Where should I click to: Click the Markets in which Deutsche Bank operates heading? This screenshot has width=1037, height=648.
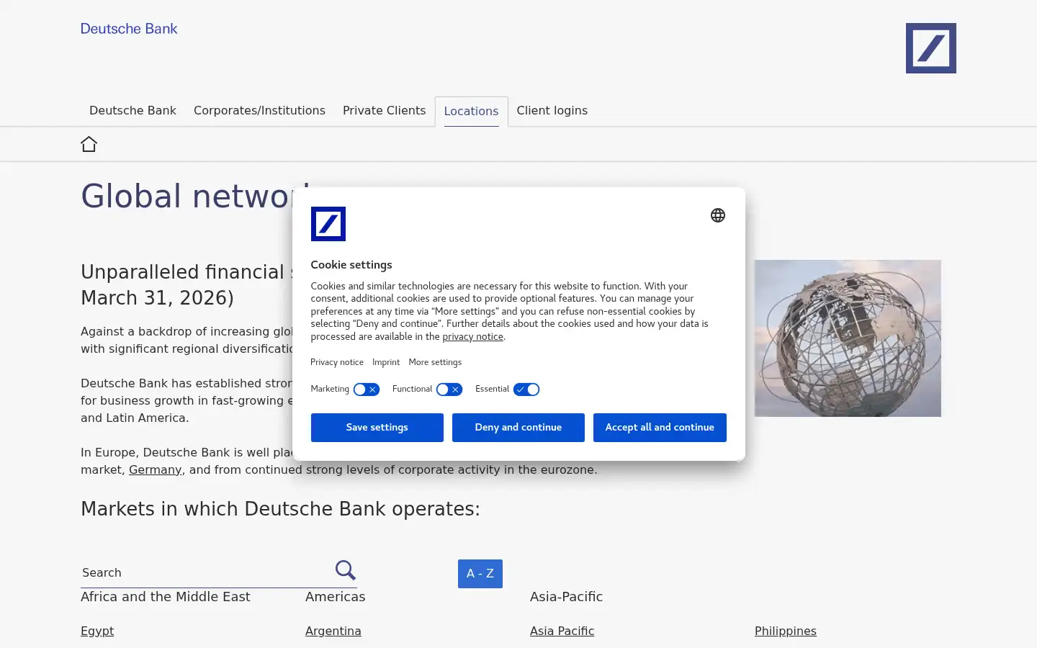click(x=280, y=509)
